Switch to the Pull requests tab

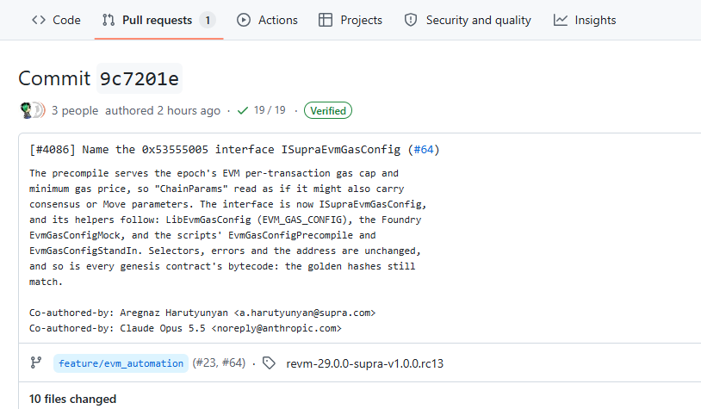(x=158, y=20)
